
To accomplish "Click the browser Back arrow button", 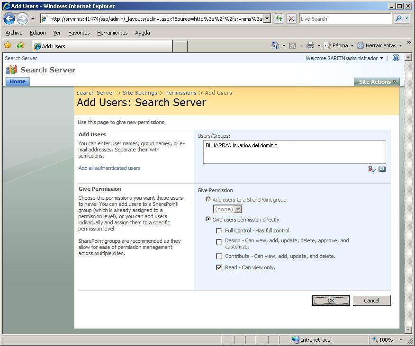I will (x=9, y=19).
